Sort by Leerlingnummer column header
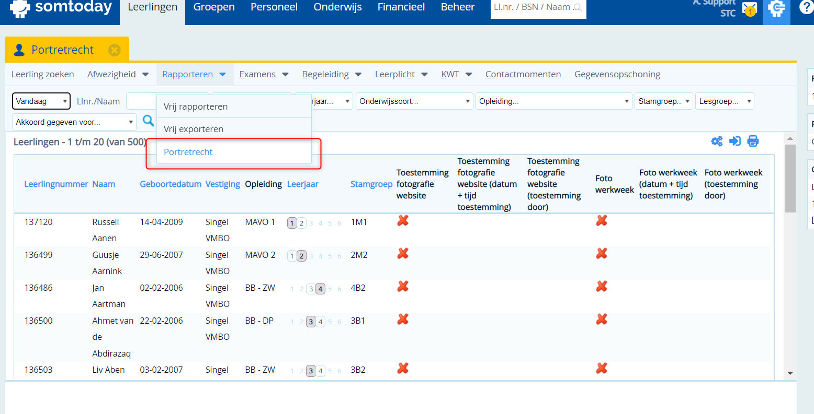The image size is (814, 414). [x=56, y=184]
